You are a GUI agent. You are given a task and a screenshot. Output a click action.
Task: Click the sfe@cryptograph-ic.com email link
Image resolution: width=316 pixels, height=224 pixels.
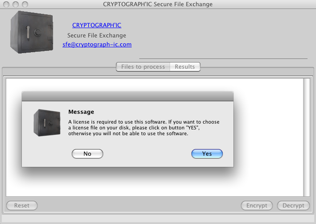97,45
